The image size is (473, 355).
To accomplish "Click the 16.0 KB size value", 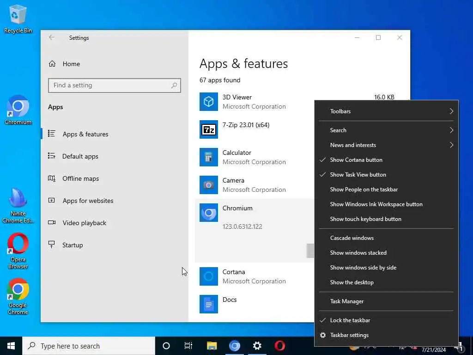I will click(x=384, y=97).
